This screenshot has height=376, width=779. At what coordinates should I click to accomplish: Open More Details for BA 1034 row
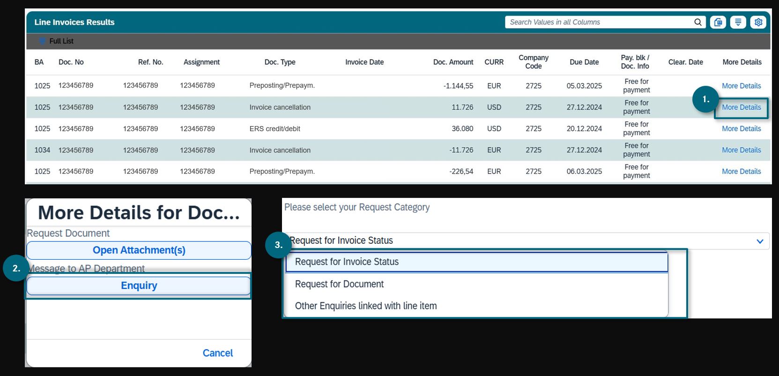[741, 150]
